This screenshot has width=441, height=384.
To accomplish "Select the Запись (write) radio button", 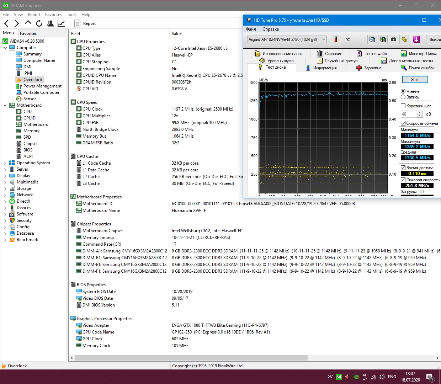I will [x=403, y=97].
